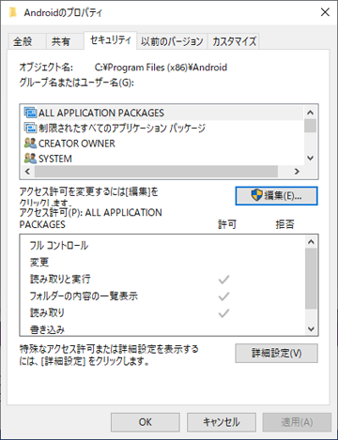Click the 許可 column header
The height and width of the screenshot is (440, 338).
(x=227, y=224)
